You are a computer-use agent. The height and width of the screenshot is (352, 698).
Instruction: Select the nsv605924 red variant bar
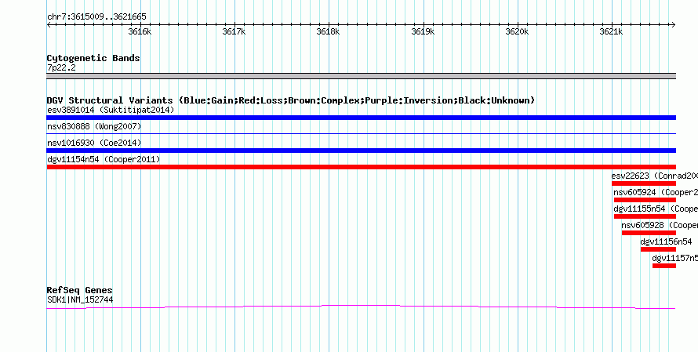[645, 200]
